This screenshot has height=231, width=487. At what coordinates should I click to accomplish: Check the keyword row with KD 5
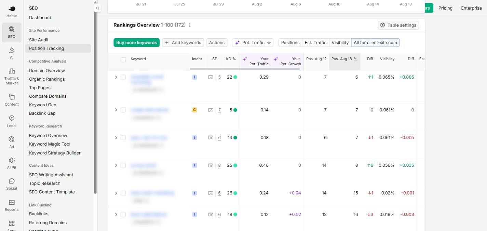[x=123, y=110]
